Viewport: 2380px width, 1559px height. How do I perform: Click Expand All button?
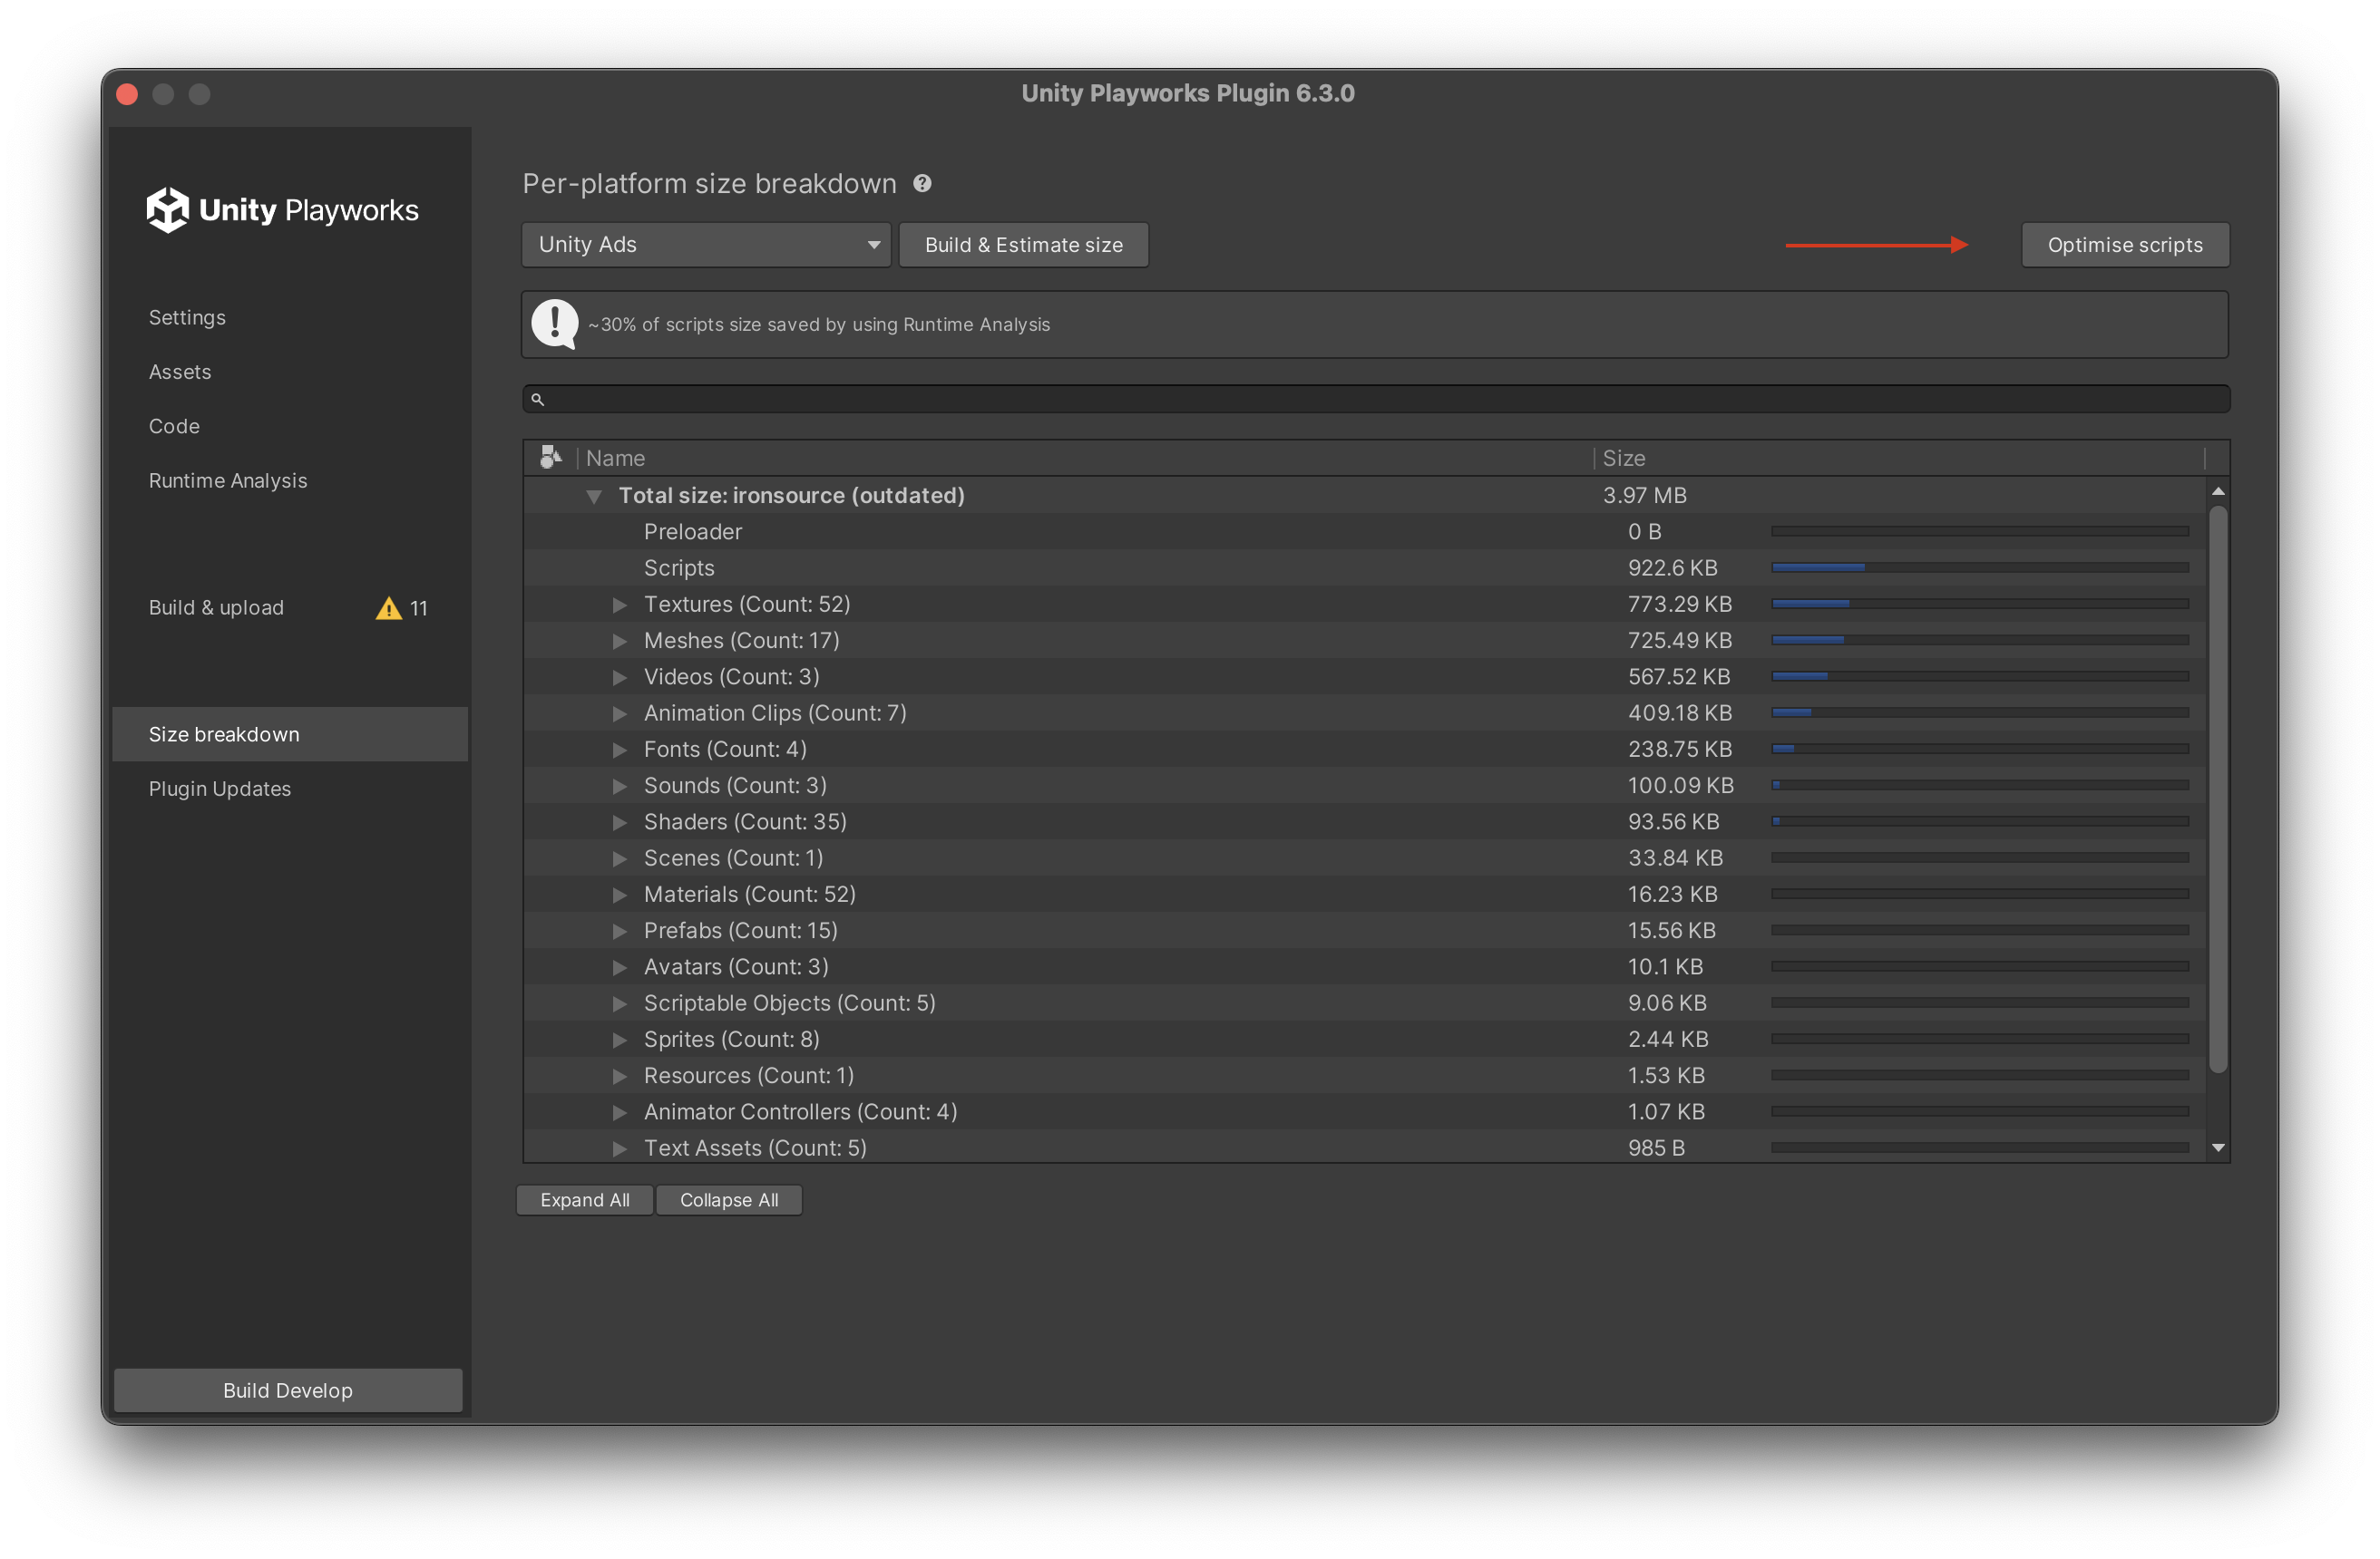(585, 1200)
